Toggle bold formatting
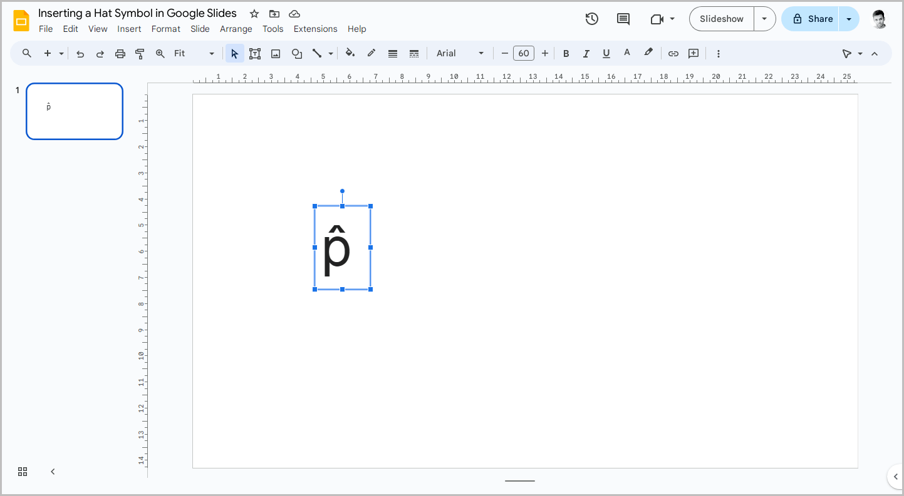The width and height of the screenshot is (904, 496). (566, 53)
